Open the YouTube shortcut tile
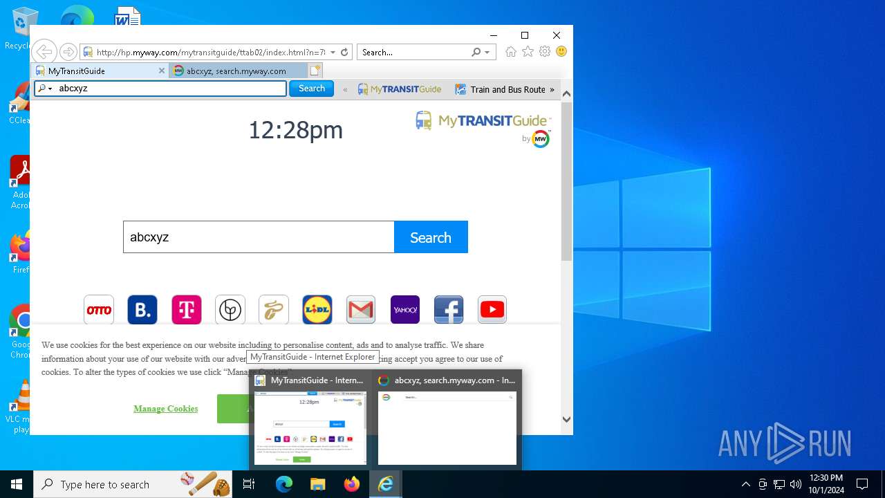The image size is (885, 498). (492, 310)
